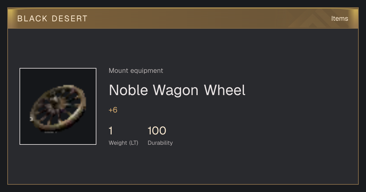Image resolution: width=366 pixels, height=192 pixels.
Task: Click the Noble Wagon Wheel item icon
Action: click(58, 106)
